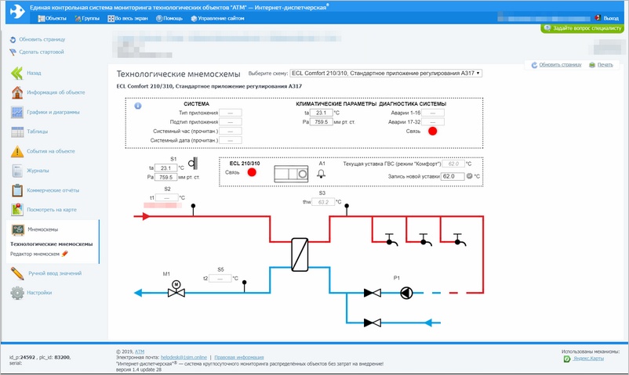Click the third hot water tap symbol
The height and width of the screenshot is (375, 629).
(x=460, y=240)
